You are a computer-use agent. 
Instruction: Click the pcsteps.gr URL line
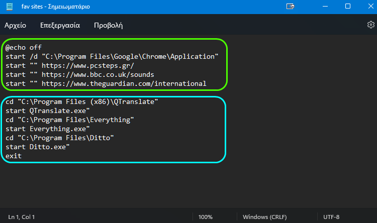tap(70, 66)
